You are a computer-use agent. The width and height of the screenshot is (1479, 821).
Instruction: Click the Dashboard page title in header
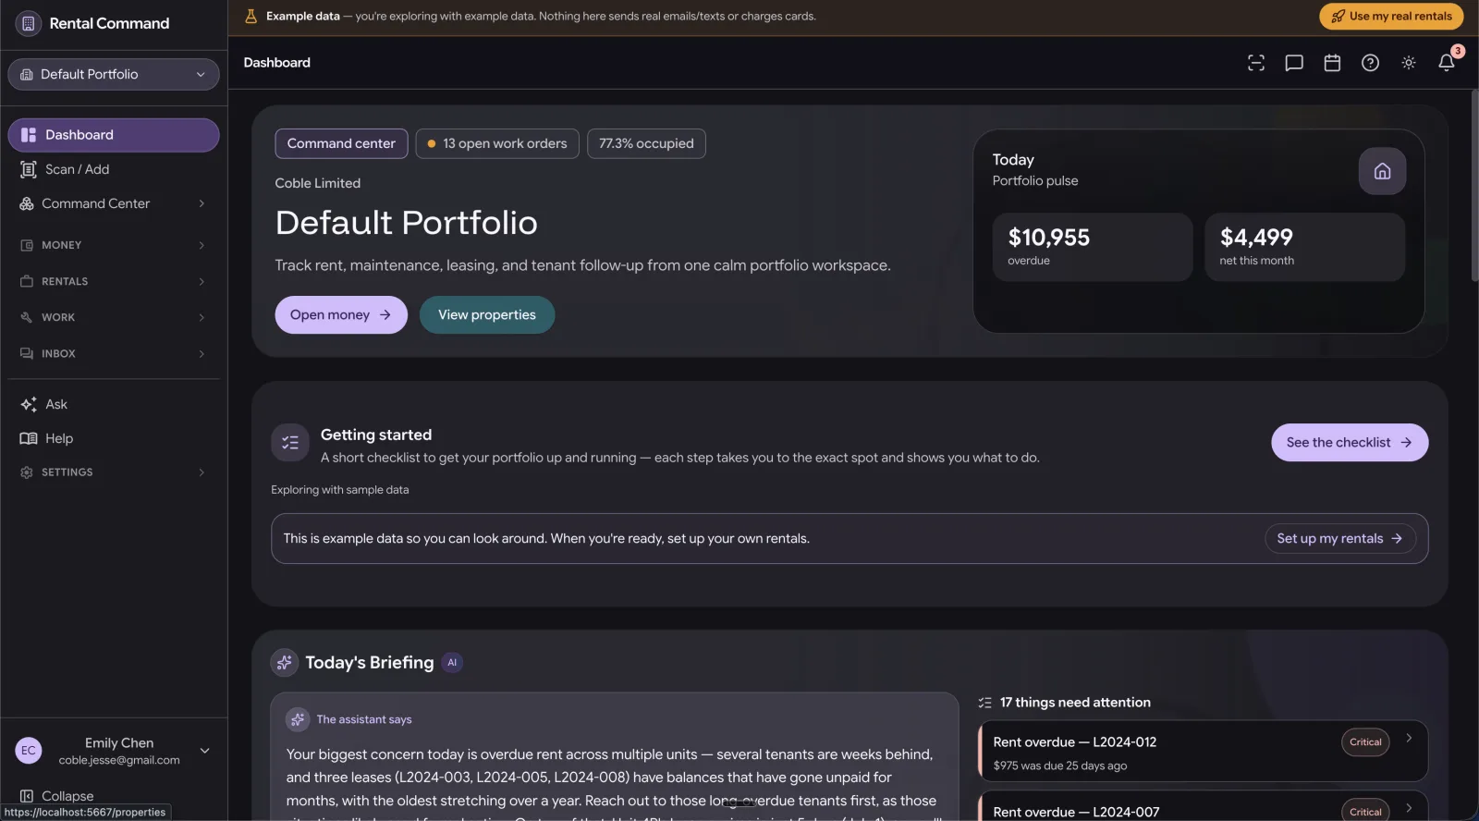[277, 63]
